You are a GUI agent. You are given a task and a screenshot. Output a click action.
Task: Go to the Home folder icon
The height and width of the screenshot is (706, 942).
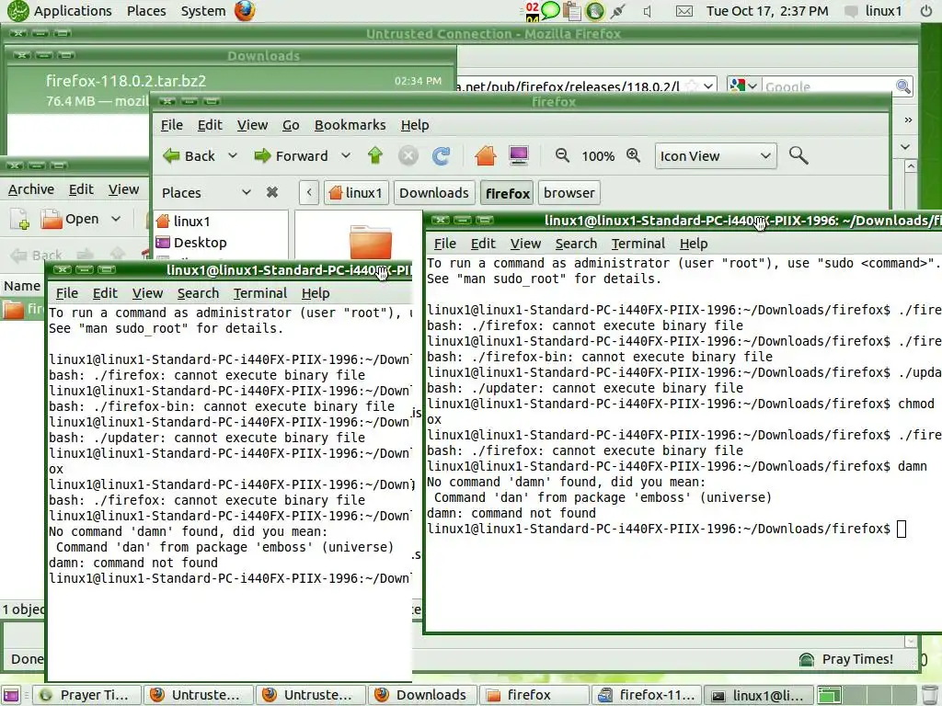(x=486, y=156)
